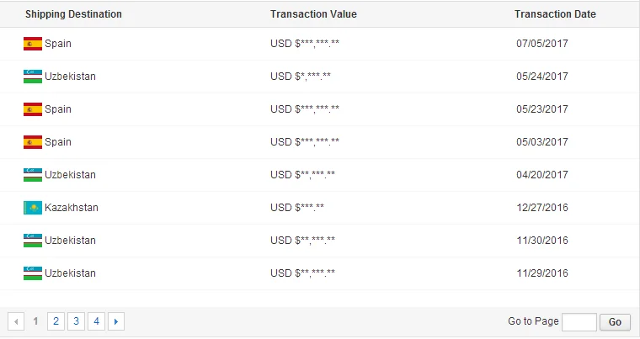
Task: Click the Uzbekistan flag dated 11/30/2016
Action: point(33,241)
